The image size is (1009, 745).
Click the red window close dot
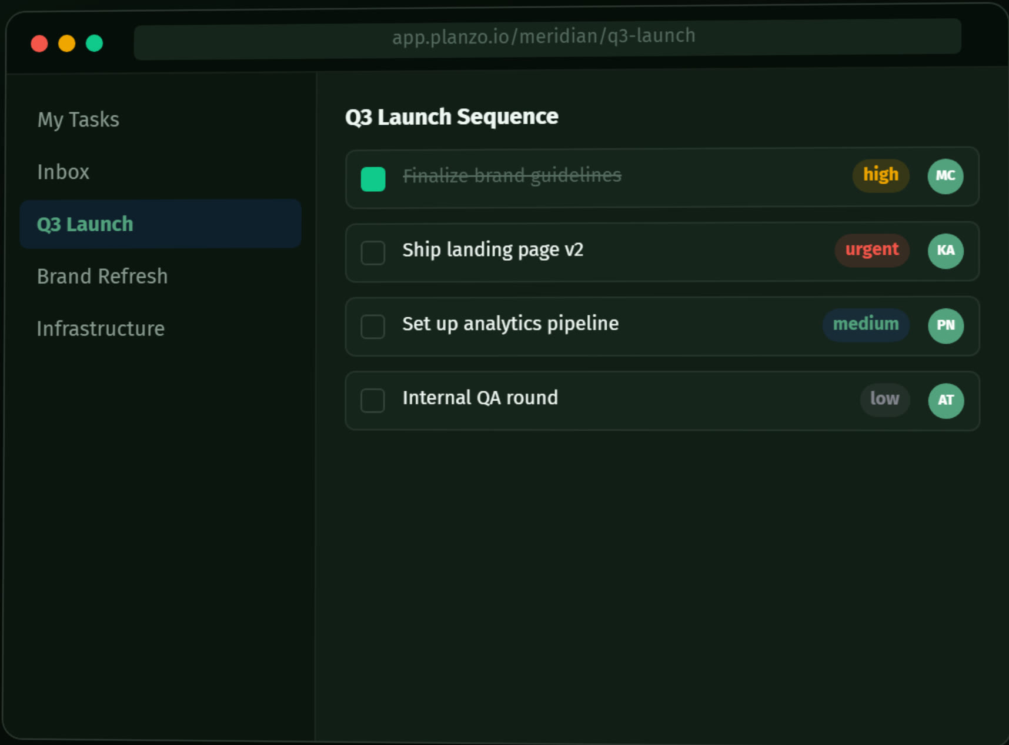point(39,44)
